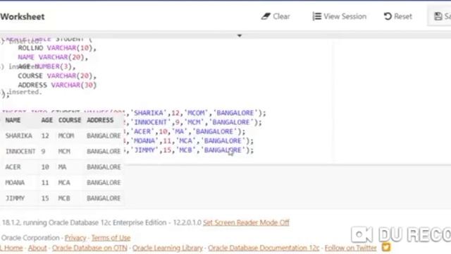451x254 pixels.
Task: Reset the SQL session with the Reset button
Action: (397, 16)
